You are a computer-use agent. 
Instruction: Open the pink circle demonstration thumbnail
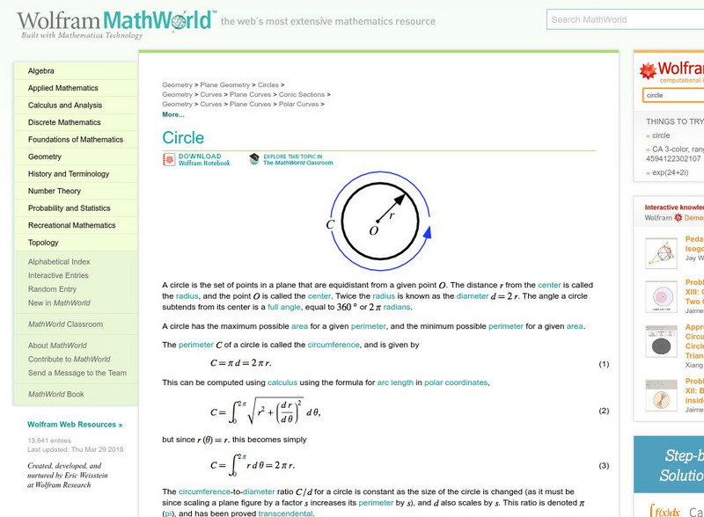pos(661,296)
